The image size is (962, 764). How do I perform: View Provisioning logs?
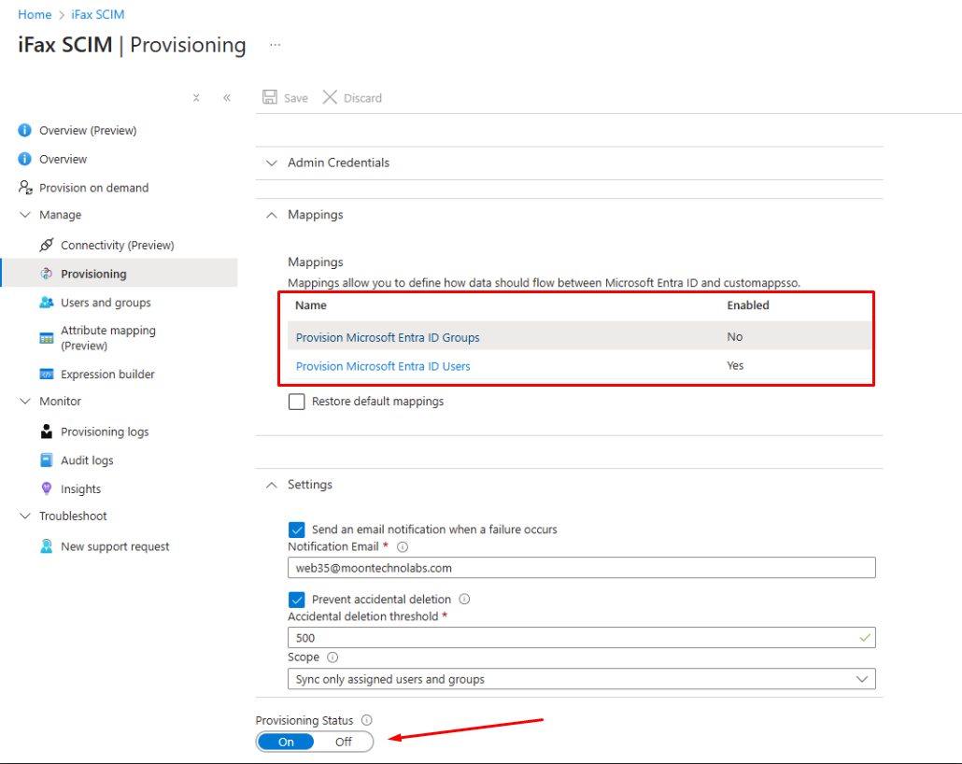[x=105, y=432]
